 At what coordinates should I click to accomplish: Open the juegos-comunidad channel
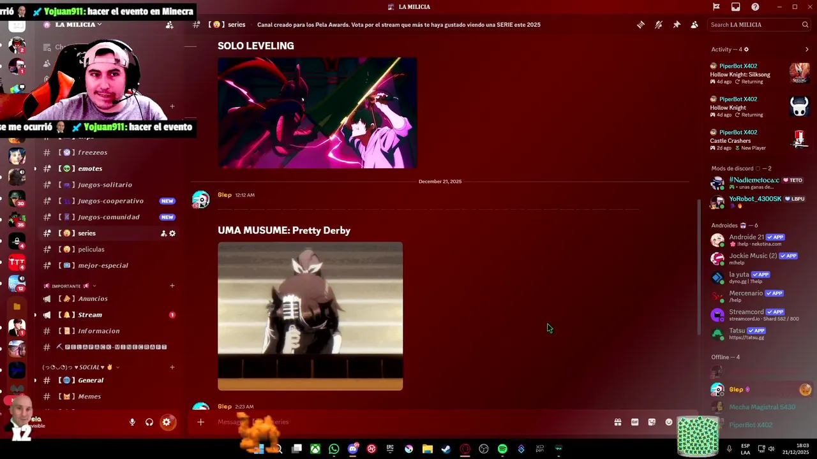[x=109, y=217]
